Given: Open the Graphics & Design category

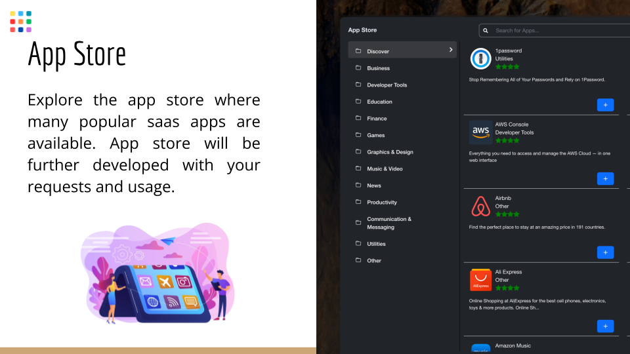Looking at the screenshot, I should coord(390,152).
